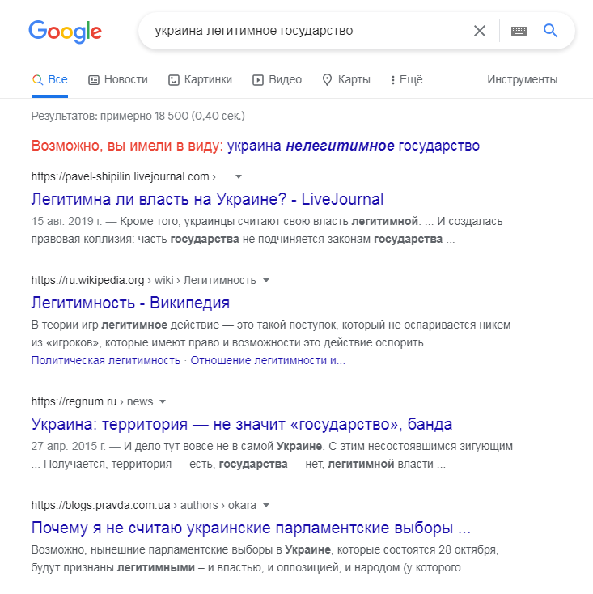Click the Google logo
This screenshot has width=593, height=594.
point(66,32)
